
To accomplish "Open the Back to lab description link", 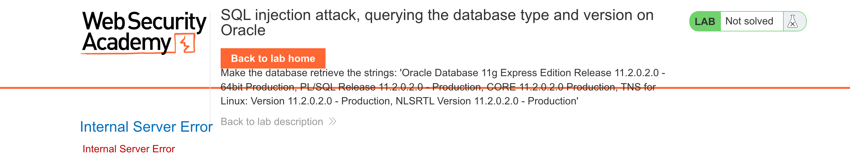I will pyautogui.click(x=272, y=122).
